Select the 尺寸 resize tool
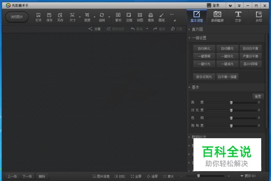 72,17
